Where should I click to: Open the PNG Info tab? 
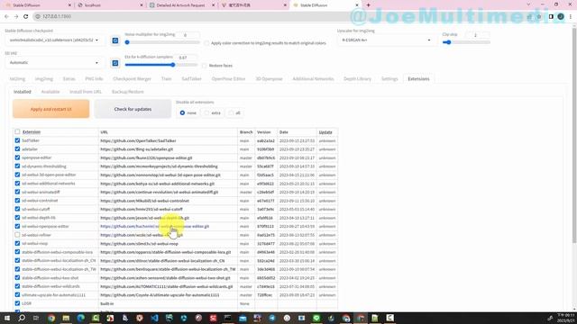[x=94, y=79]
